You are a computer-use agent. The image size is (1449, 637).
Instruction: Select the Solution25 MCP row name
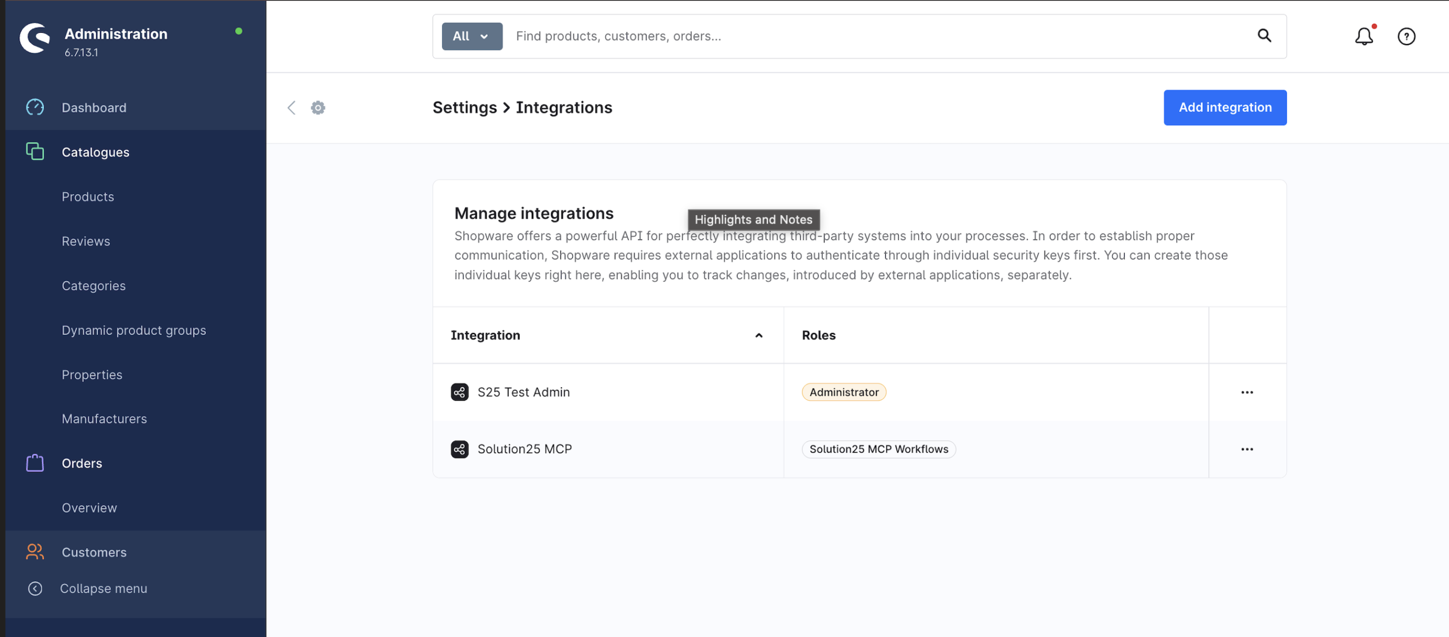pos(525,449)
